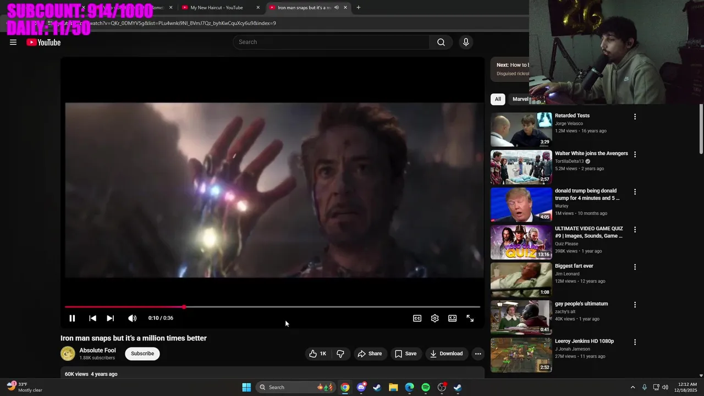Image resolution: width=704 pixels, height=396 pixels.
Task: Enter full screen mode
Action: click(x=470, y=318)
